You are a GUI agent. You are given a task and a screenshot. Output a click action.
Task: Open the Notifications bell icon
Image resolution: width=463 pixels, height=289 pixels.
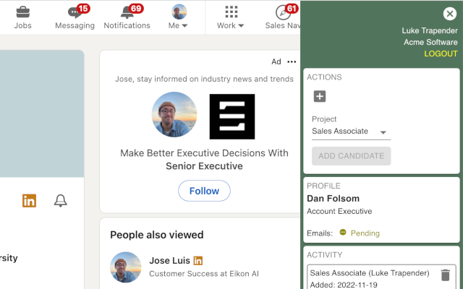pos(127,12)
